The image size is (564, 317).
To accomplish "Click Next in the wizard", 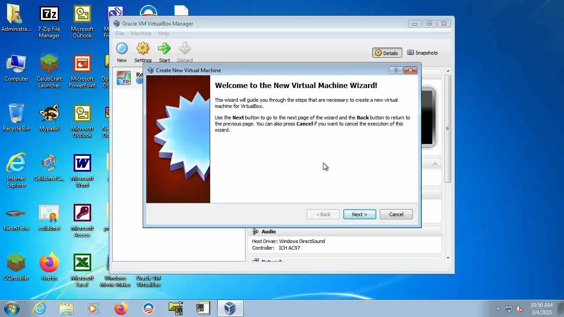I will 360,214.
